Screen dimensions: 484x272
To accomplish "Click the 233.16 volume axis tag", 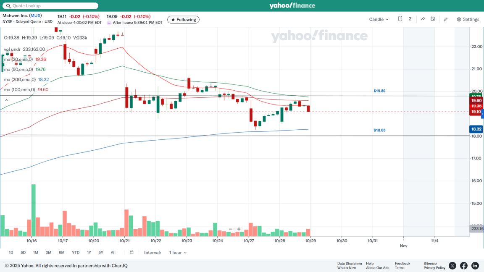I will (x=476, y=228).
